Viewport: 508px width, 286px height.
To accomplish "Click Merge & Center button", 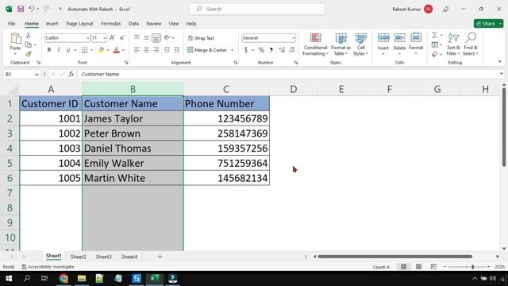I will pos(207,50).
